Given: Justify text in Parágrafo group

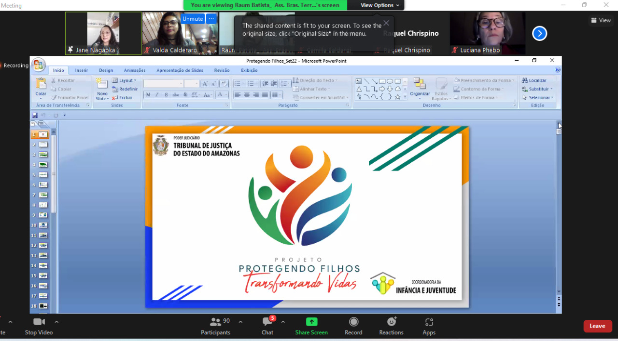Looking at the screenshot, I should click(265, 95).
